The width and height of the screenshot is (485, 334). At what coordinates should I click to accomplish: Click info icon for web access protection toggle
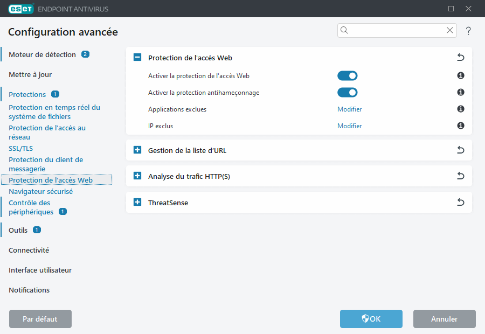[461, 76]
